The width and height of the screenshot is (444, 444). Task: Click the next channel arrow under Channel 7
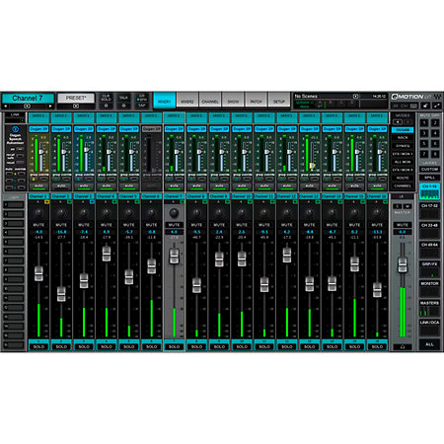50,107
